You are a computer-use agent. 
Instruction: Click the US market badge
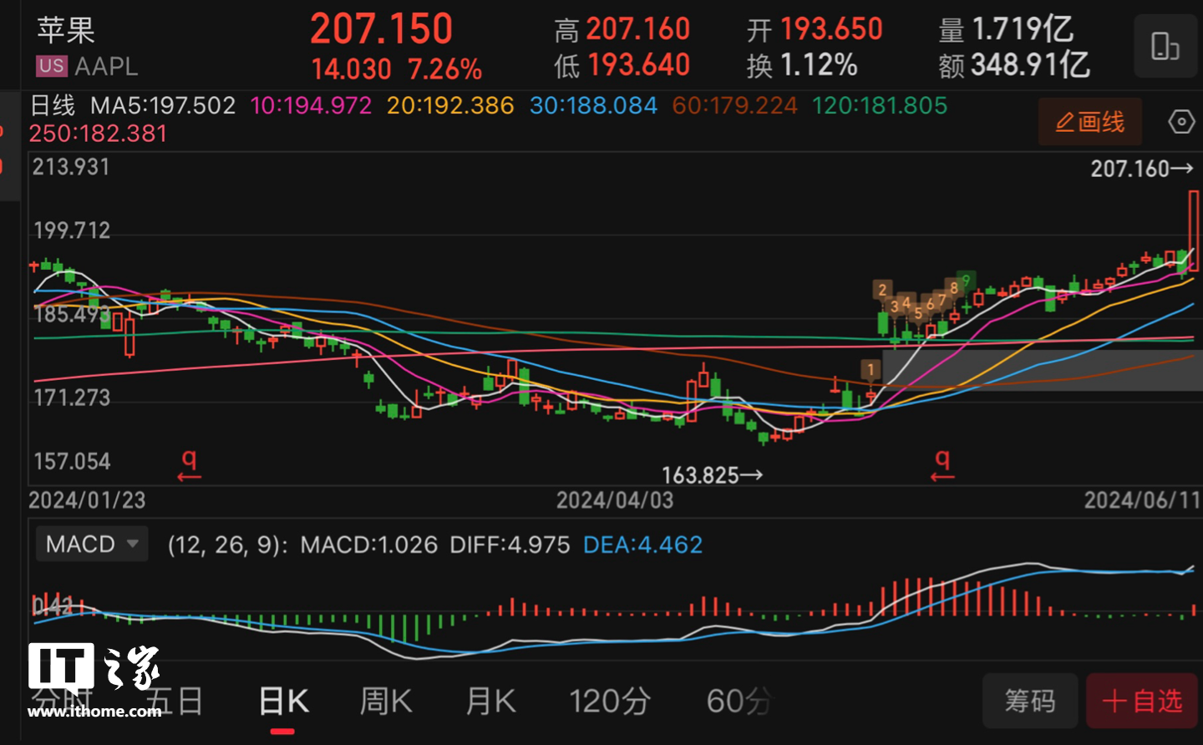[51, 66]
